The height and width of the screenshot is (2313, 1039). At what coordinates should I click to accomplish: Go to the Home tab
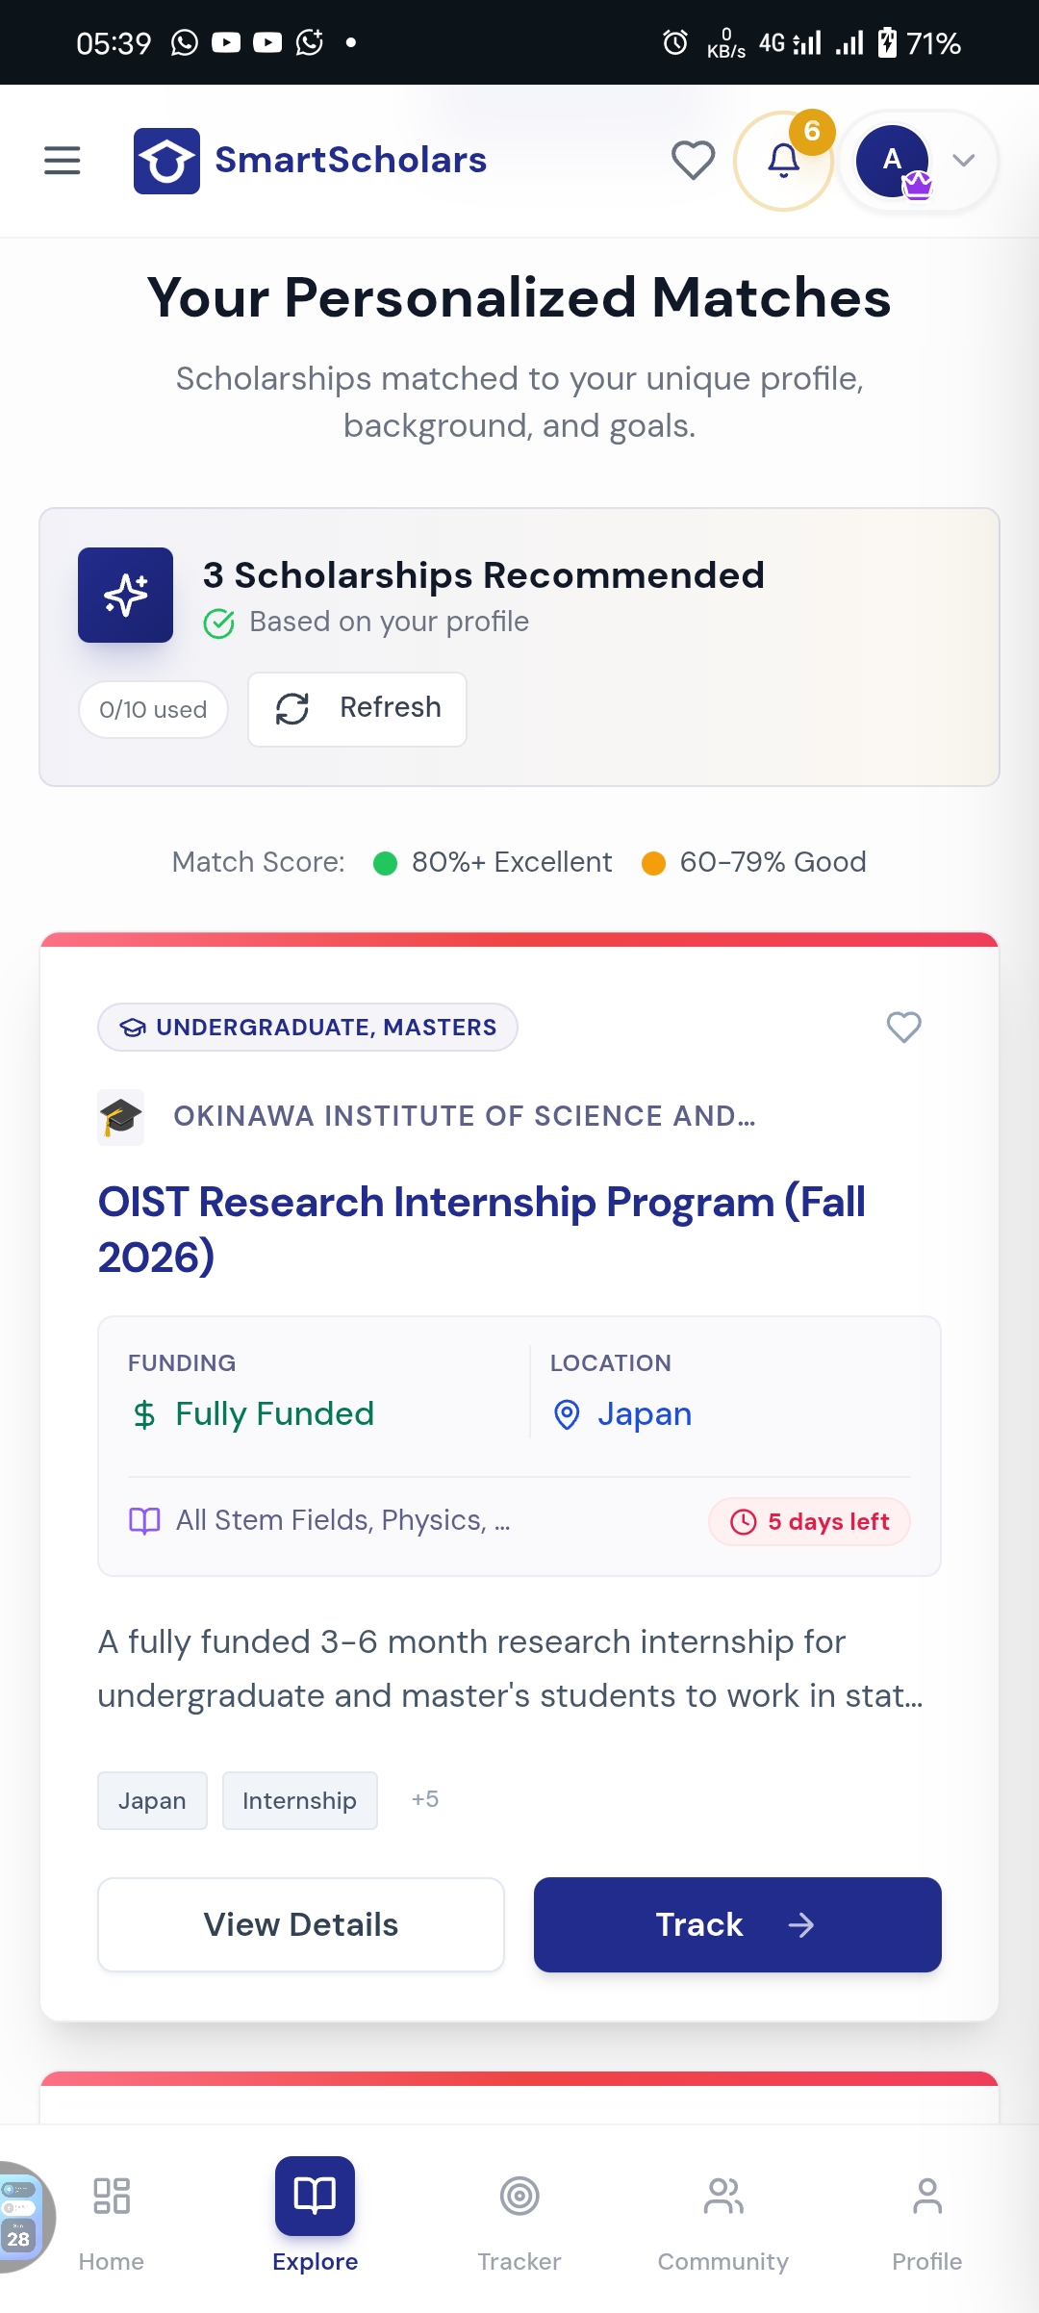click(x=112, y=2215)
